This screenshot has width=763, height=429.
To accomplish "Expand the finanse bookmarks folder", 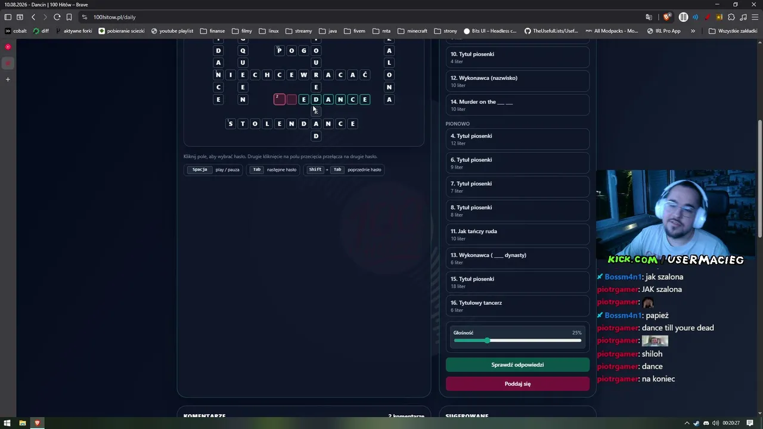I will click(x=213, y=31).
